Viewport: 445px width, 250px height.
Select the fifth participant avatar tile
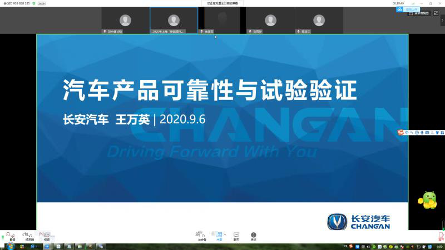click(x=319, y=21)
